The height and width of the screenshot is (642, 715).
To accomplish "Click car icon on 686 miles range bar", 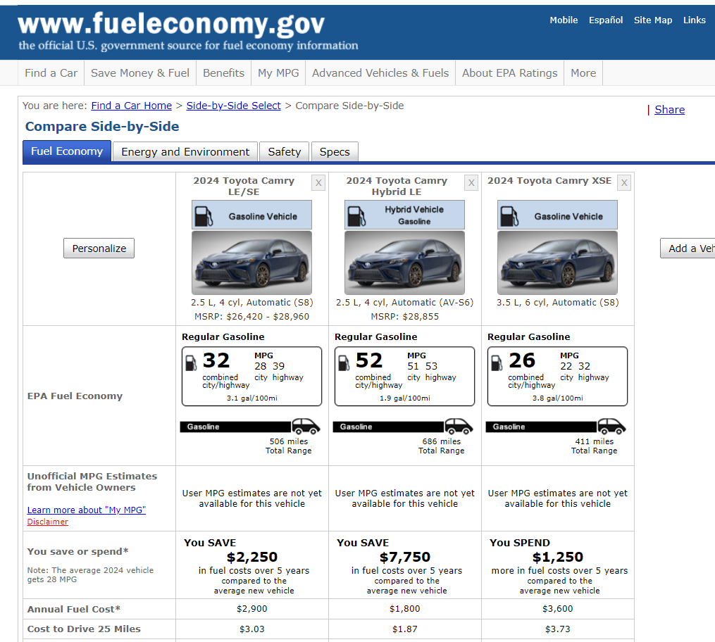I will [x=459, y=426].
